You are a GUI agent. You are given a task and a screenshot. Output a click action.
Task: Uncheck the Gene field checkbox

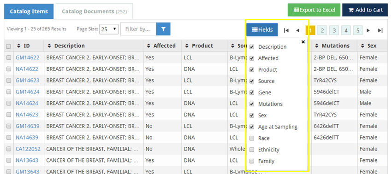coord(252,93)
